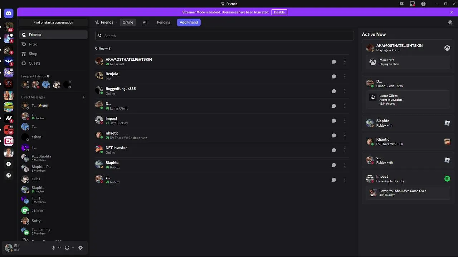The width and height of the screenshot is (458, 257).
Task: Click the Add Friend button
Action: [189, 22]
